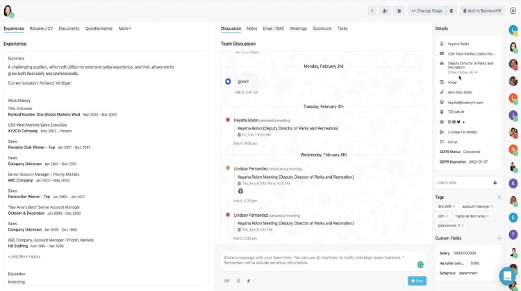Open the Meetings tab
Screen dimensions: 521x291
[299, 28]
